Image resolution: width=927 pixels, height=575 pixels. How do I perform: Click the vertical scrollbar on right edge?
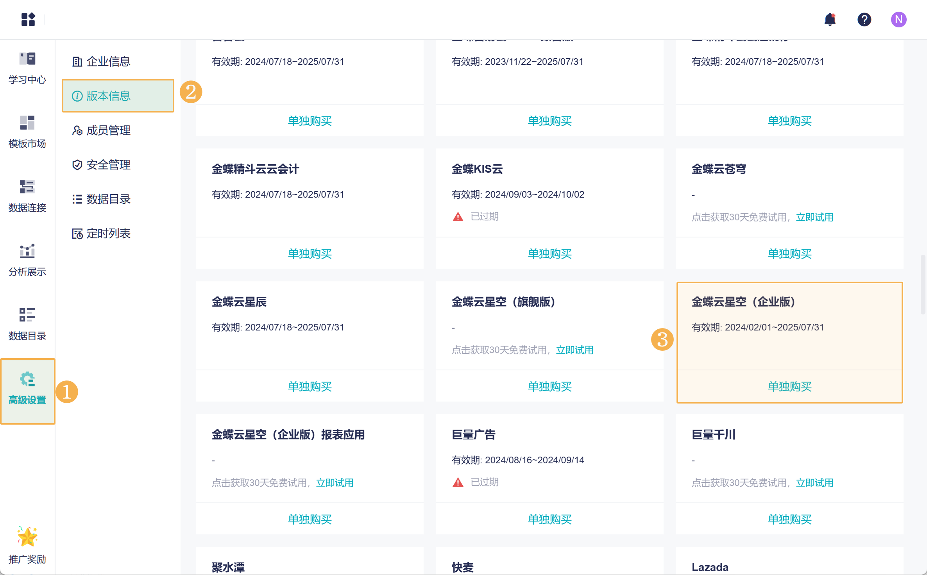coord(923,284)
